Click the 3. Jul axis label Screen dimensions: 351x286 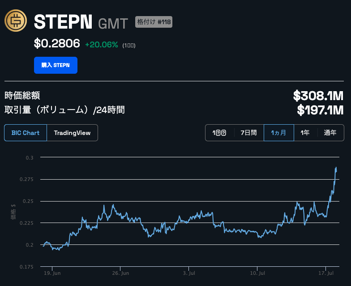[x=189, y=273]
